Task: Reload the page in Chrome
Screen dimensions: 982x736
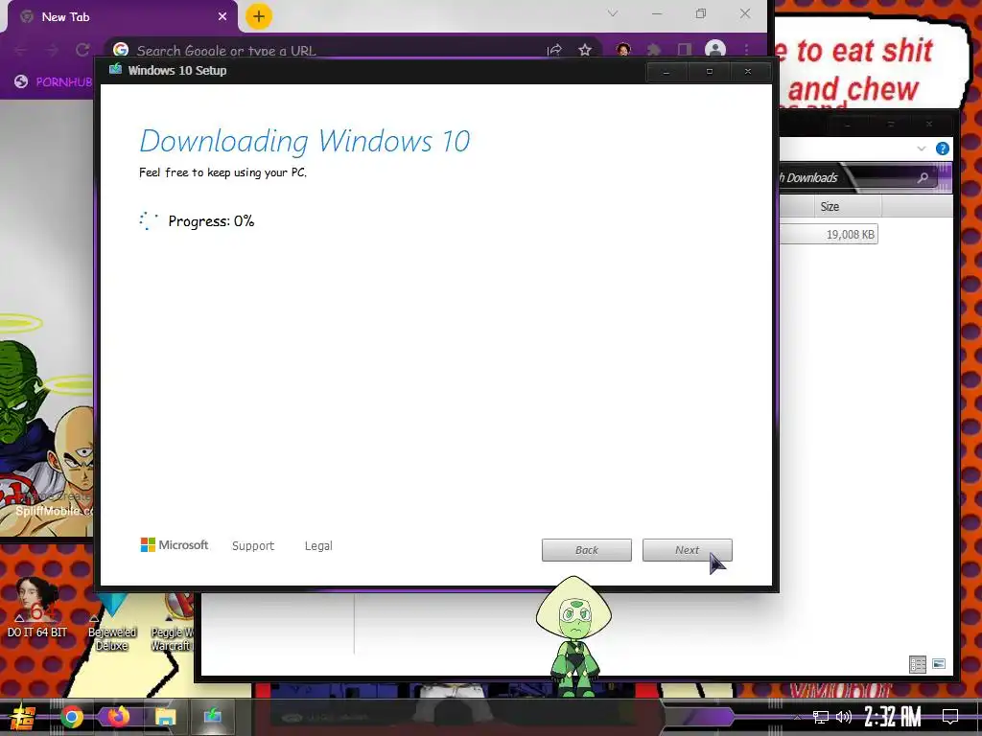Action: click(82, 50)
